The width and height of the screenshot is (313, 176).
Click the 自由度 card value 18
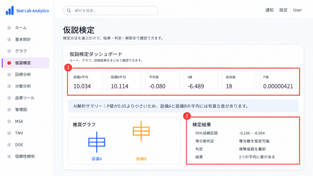tap(229, 86)
